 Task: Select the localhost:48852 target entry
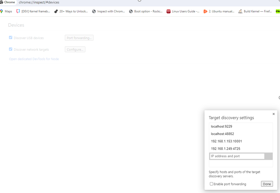tap(223, 134)
